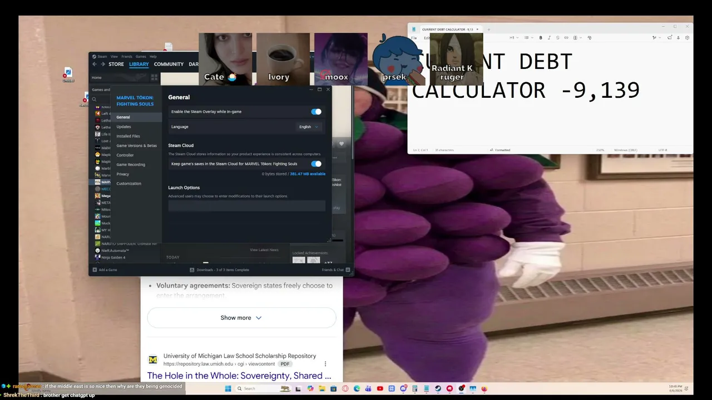Toggle Enable the Steam Overlay while in-game
The width and height of the screenshot is (712, 400).
tap(316, 112)
